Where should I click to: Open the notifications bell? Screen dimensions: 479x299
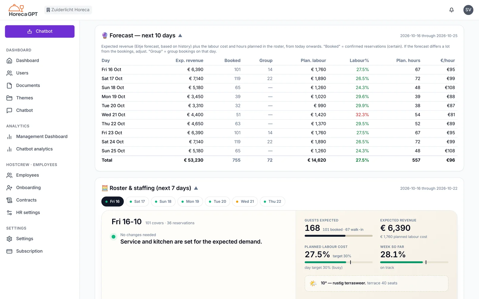pyautogui.click(x=451, y=10)
